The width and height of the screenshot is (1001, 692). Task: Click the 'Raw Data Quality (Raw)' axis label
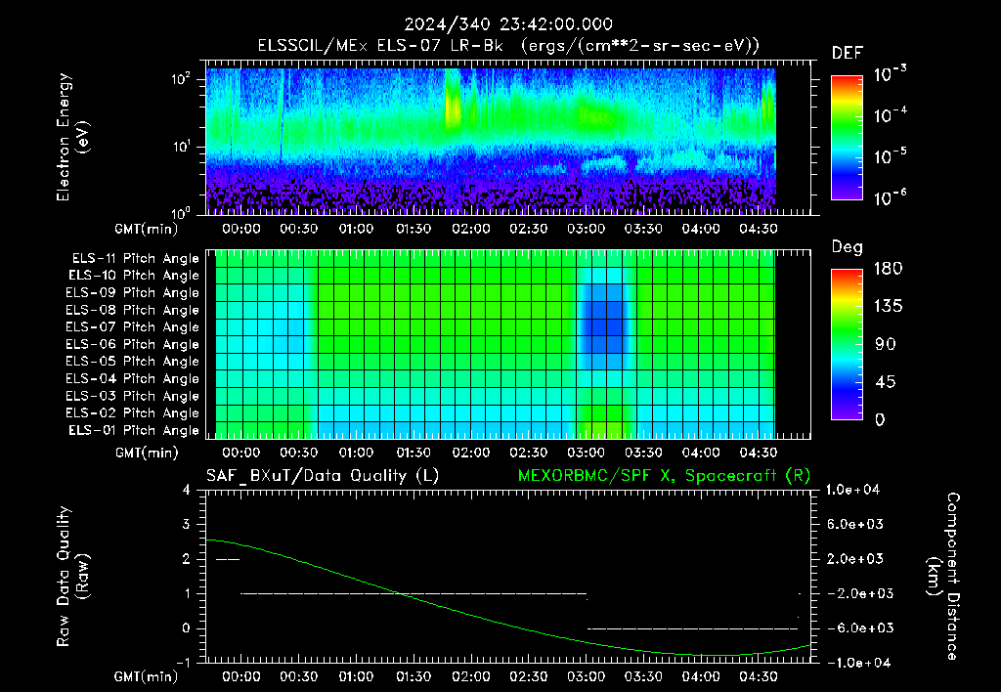(72, 577)
